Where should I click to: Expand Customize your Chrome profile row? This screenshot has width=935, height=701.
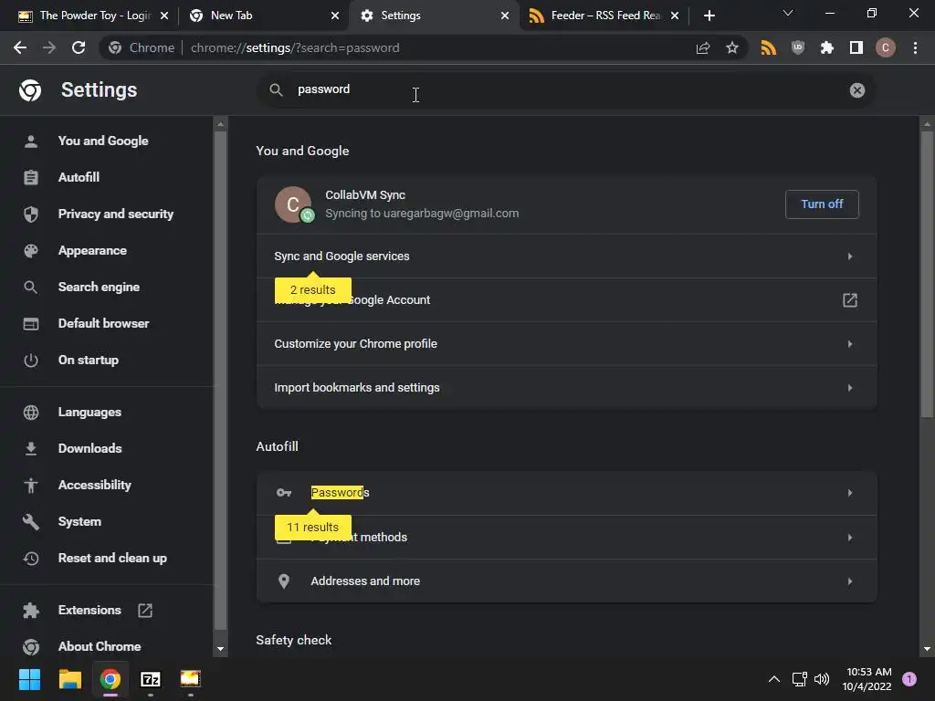click(566, 343)
